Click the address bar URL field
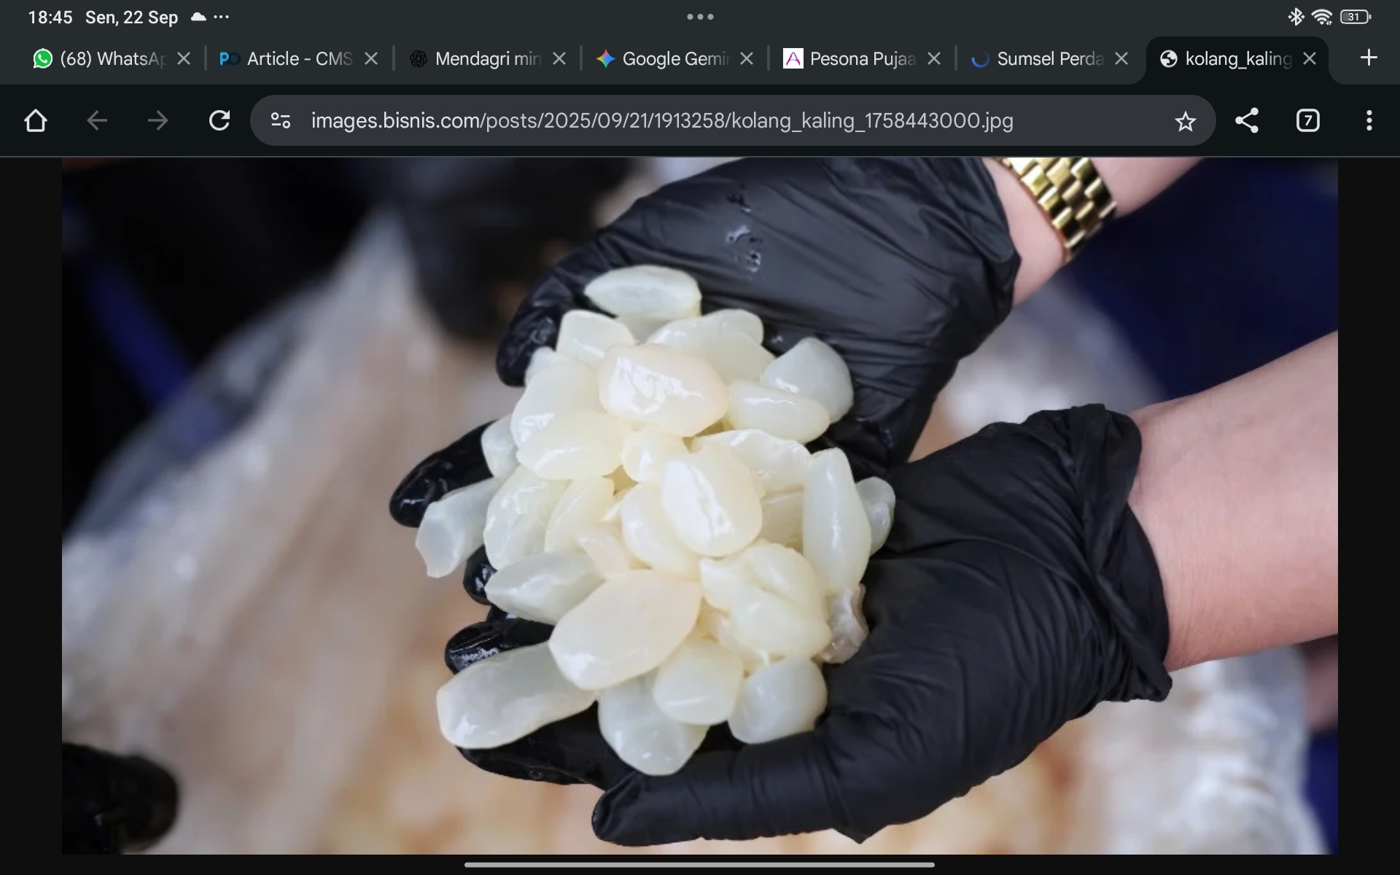Screen dimensions: 1400x875 pos(661,120)
